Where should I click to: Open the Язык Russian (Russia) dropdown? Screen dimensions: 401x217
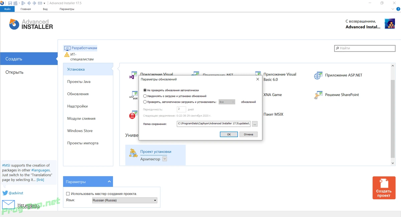[x=124, y=200]
